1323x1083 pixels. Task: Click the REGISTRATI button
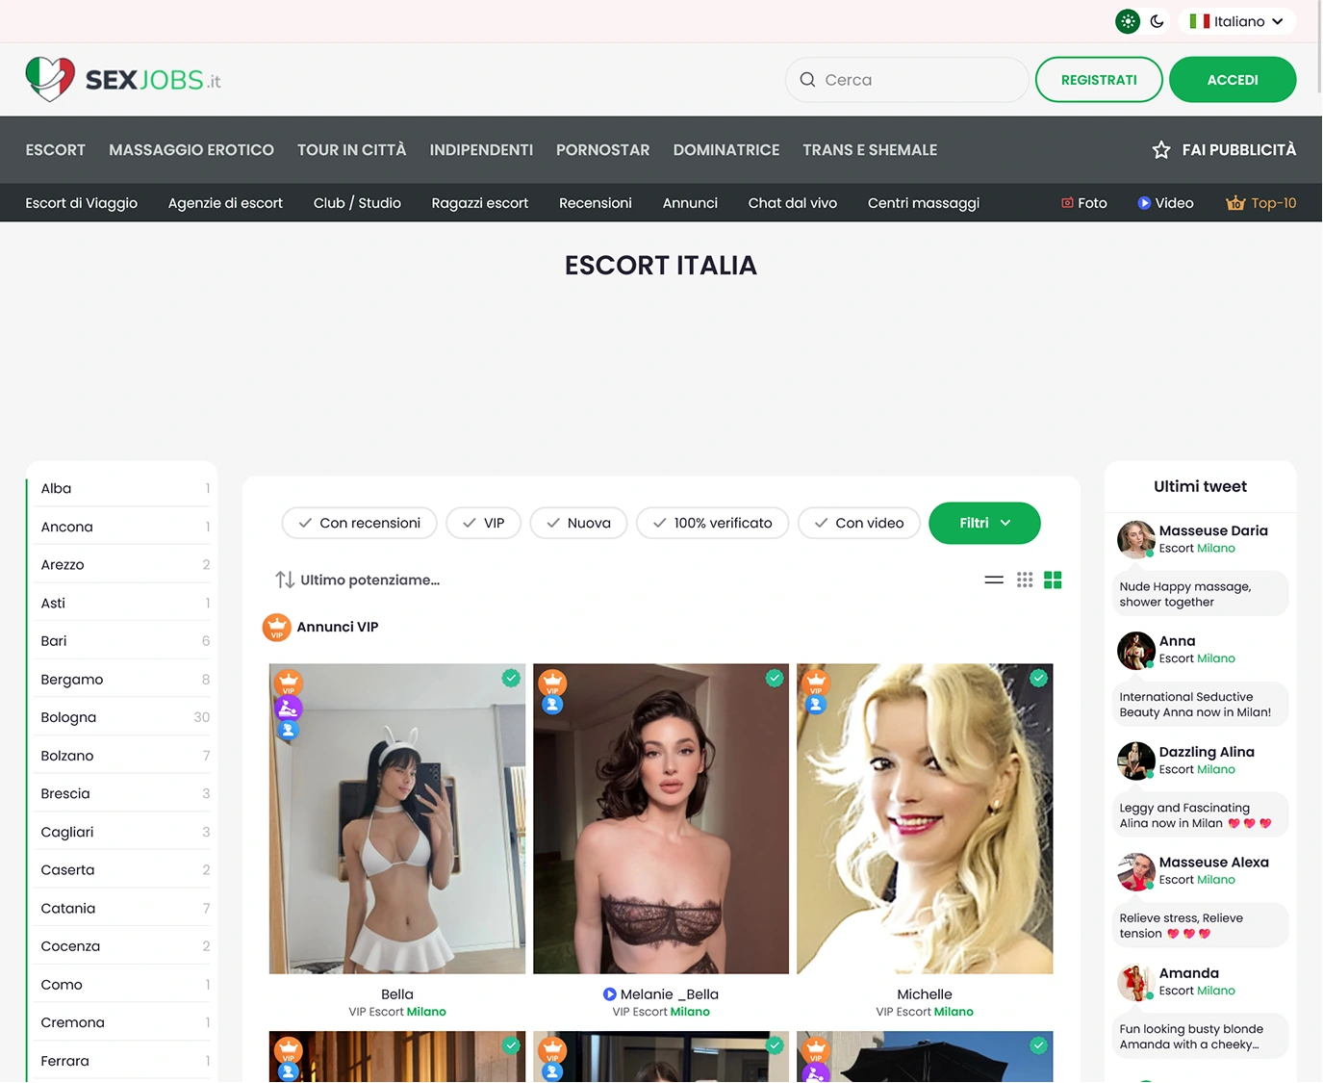pos(1099,80)
